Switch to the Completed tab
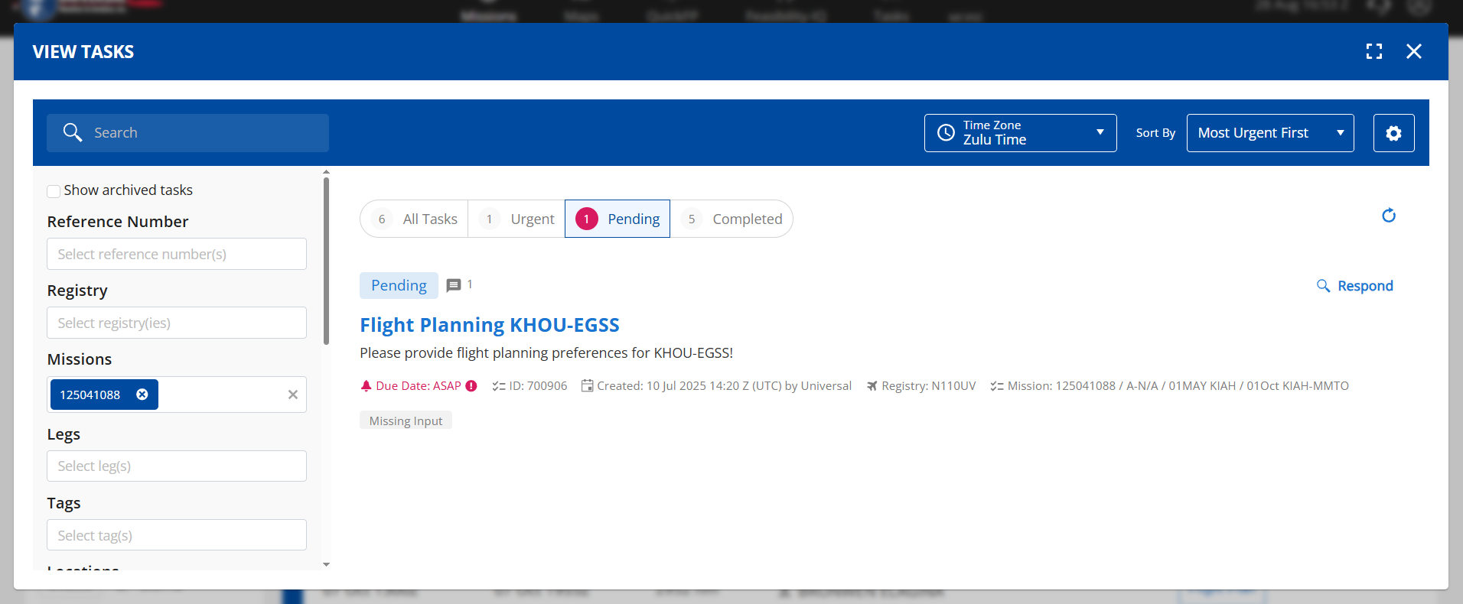Image resolution: width=1463 pixels, height=604 pixels. tap(731, 219)
